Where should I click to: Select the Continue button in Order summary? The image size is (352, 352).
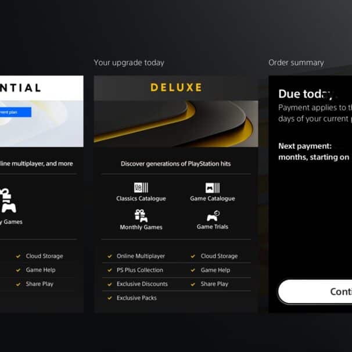pos(315,292)
